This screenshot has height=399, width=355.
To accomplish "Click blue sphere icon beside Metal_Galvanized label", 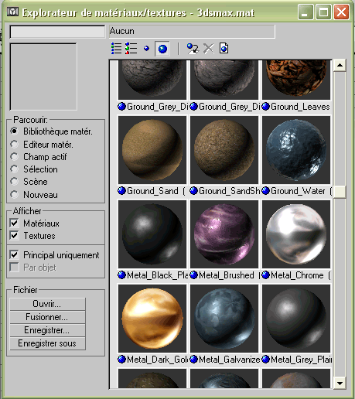I will click(193, 360).
